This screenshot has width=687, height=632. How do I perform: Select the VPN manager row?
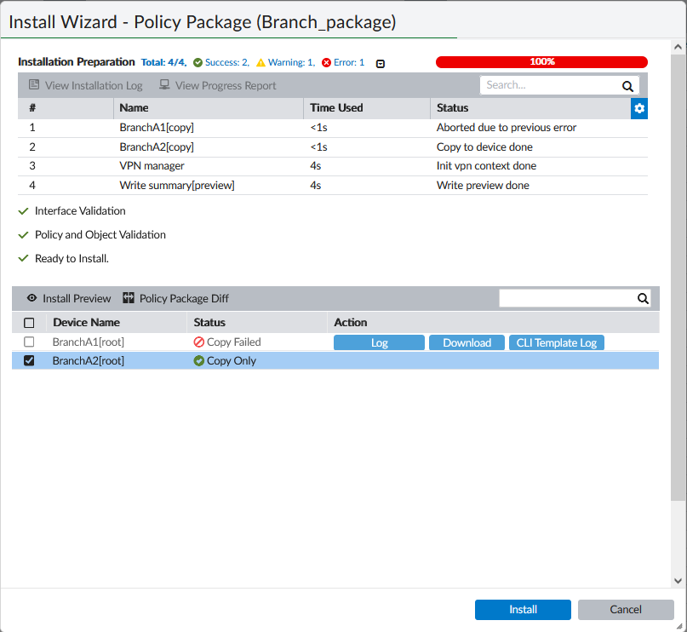333,166
